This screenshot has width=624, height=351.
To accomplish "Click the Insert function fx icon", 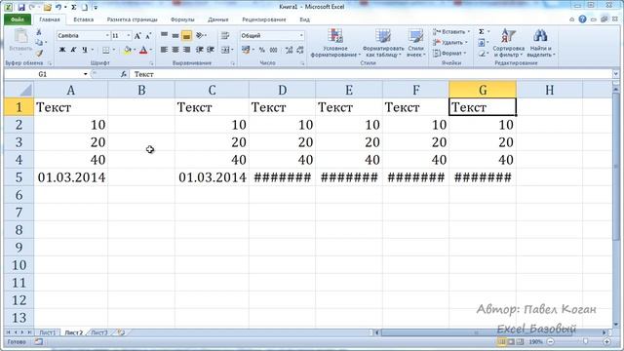I will click(x=124, y=74).
